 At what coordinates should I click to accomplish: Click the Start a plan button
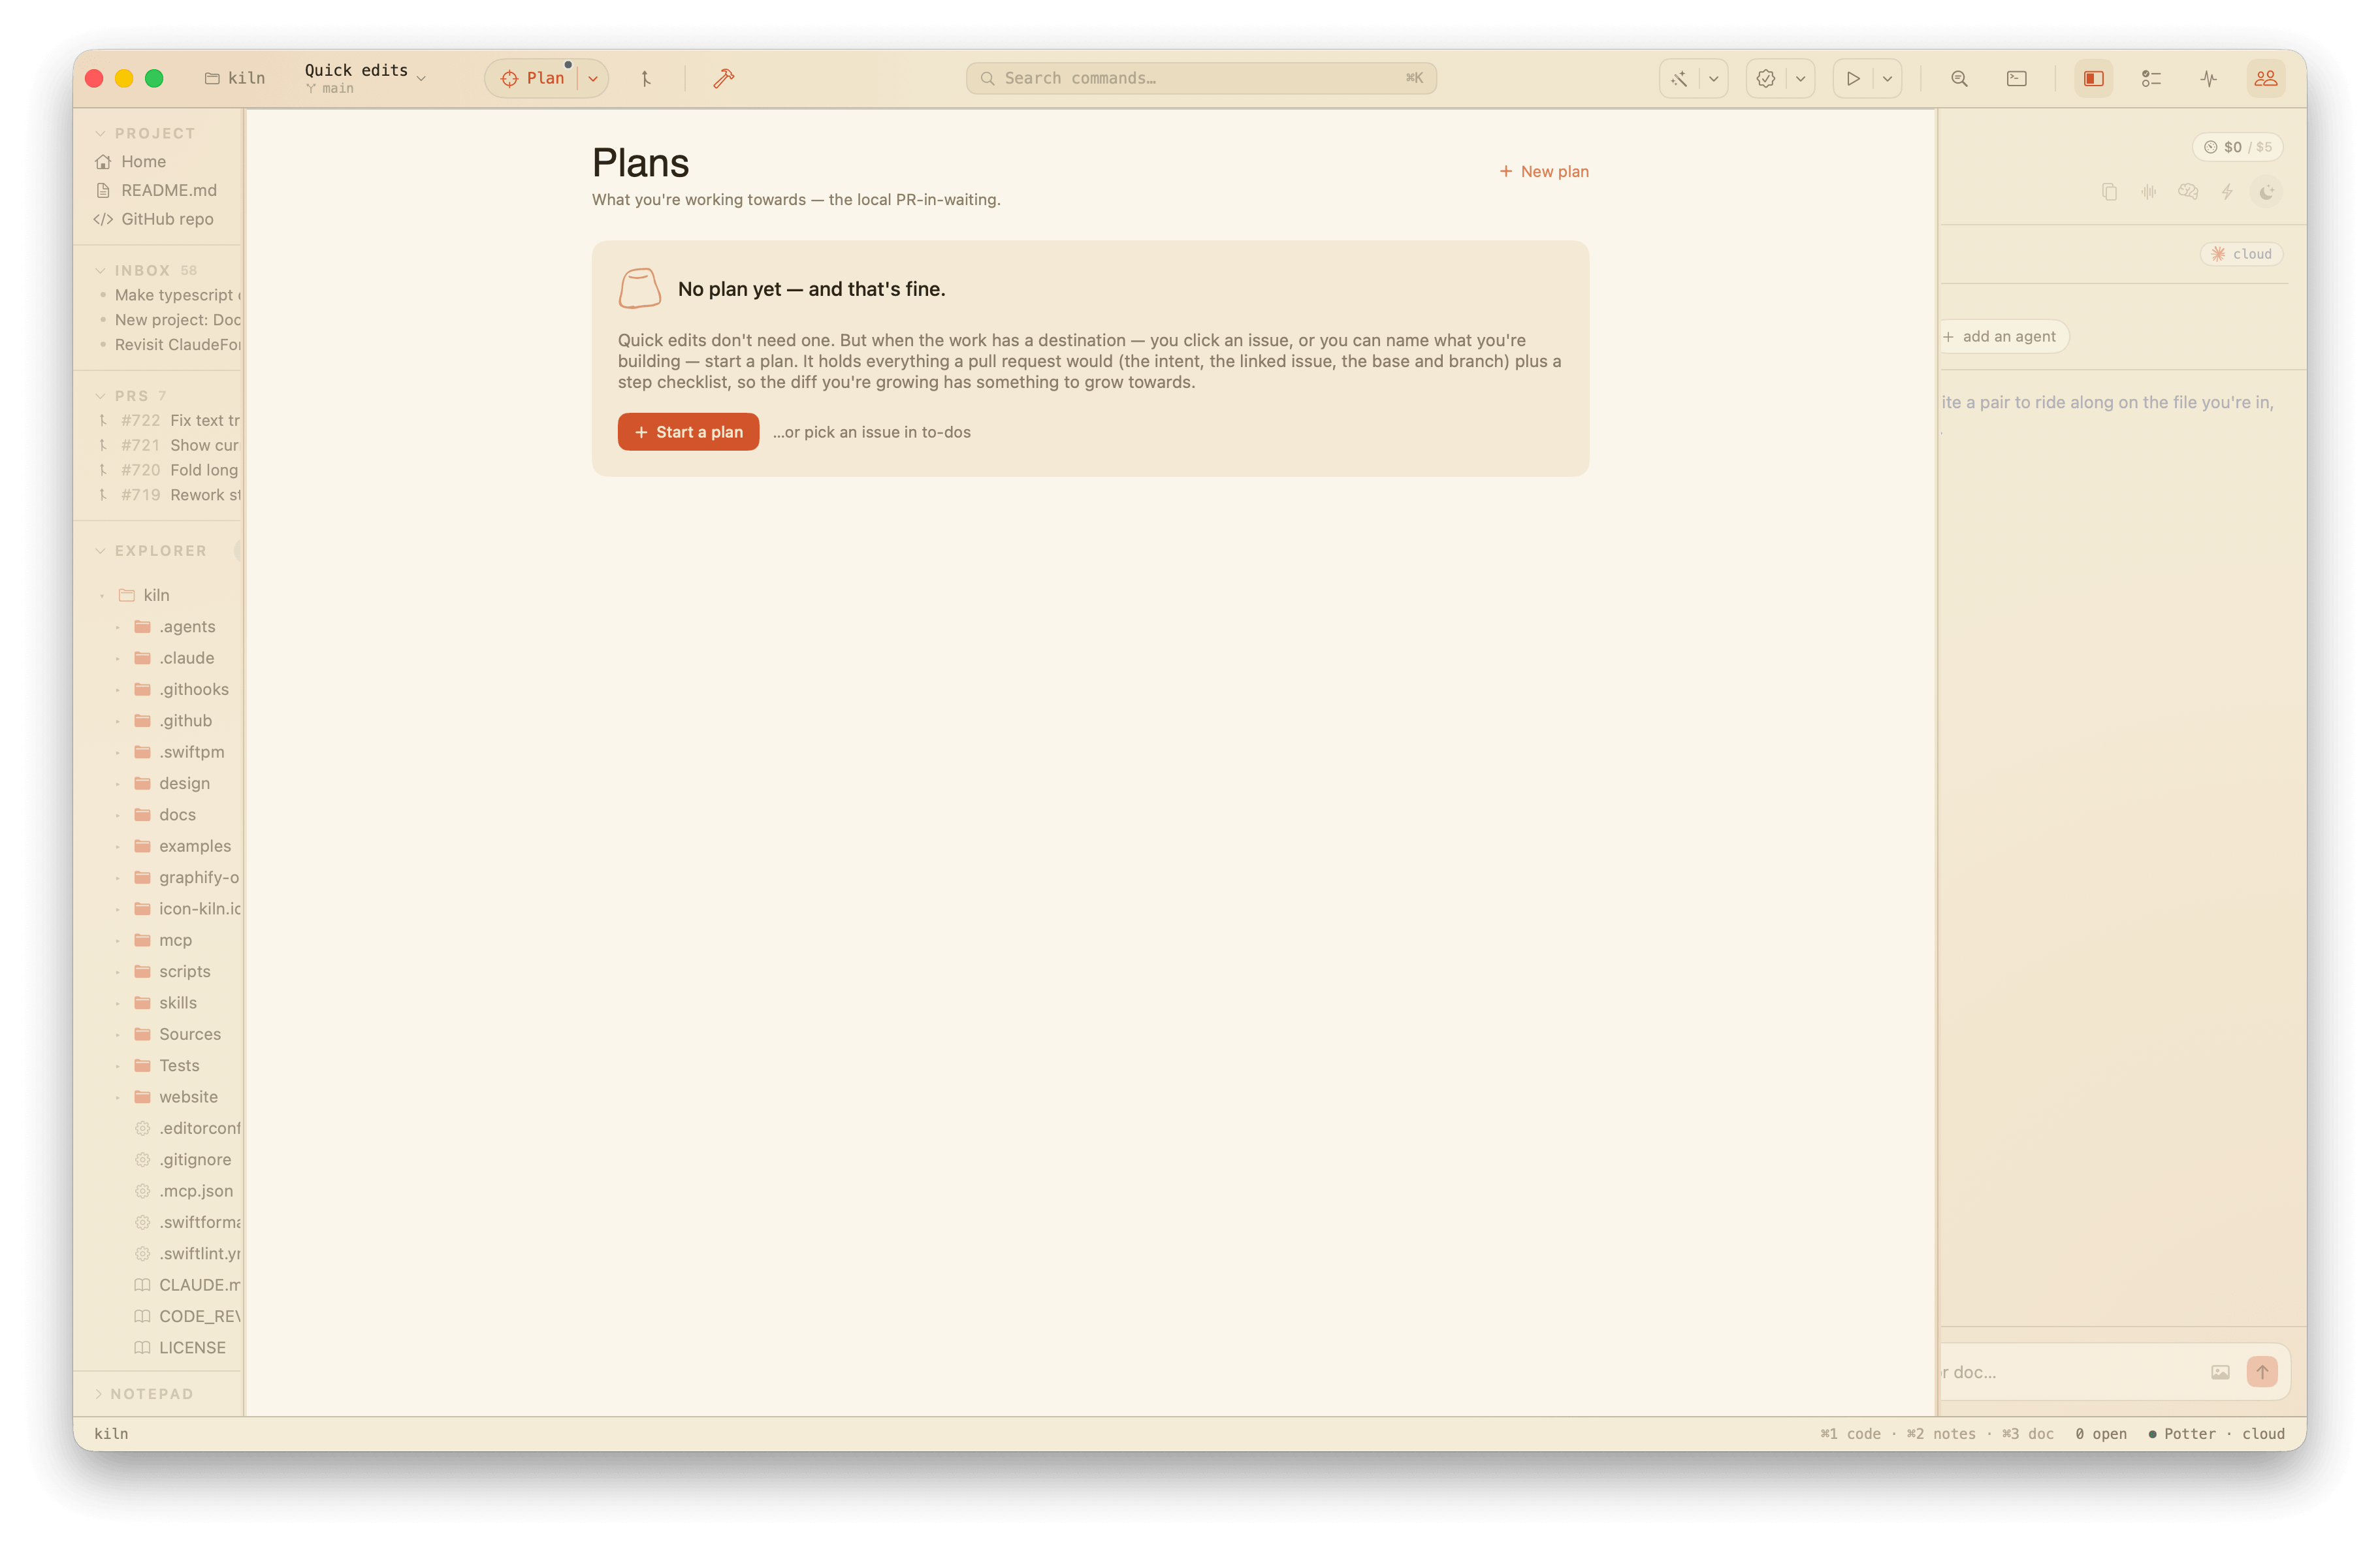tap(688, 432)
